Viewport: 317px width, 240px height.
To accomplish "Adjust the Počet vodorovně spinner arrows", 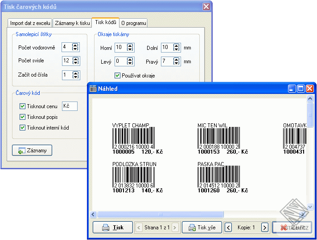I will pyautogui.click(x=75, y=47).
